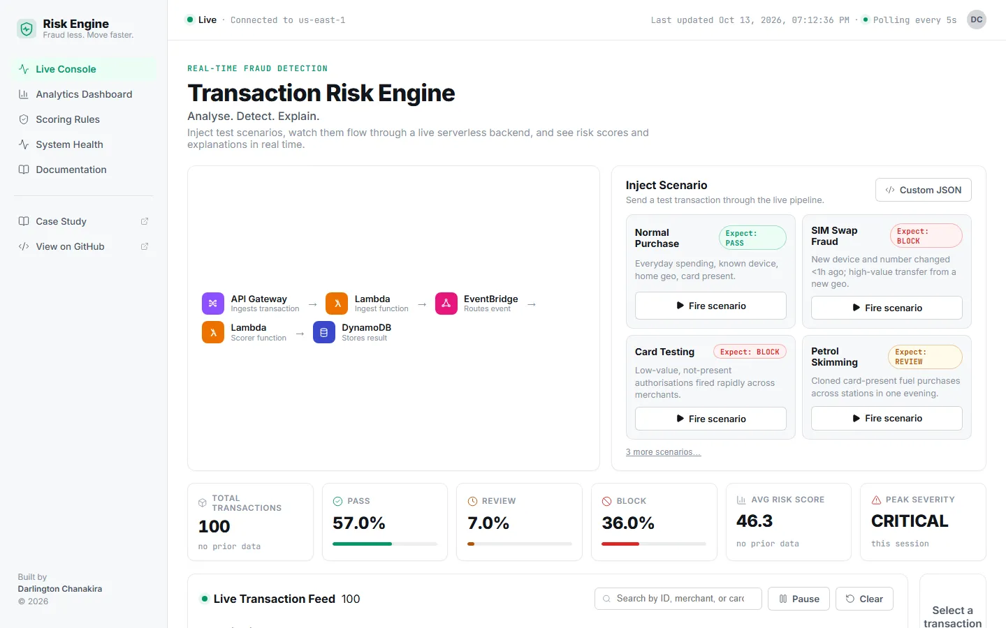Click the CRITICAL peak severity value
Screen dimensions: 1006x628
pos(910,521)
